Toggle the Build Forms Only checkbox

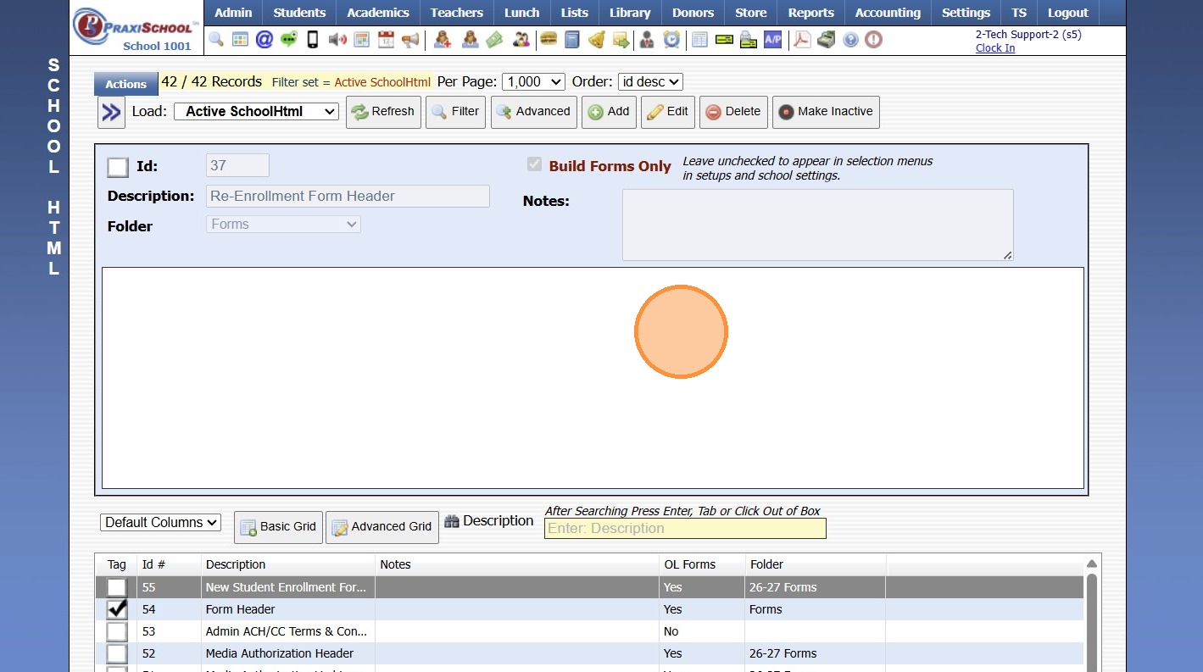(x=534, y=164)
